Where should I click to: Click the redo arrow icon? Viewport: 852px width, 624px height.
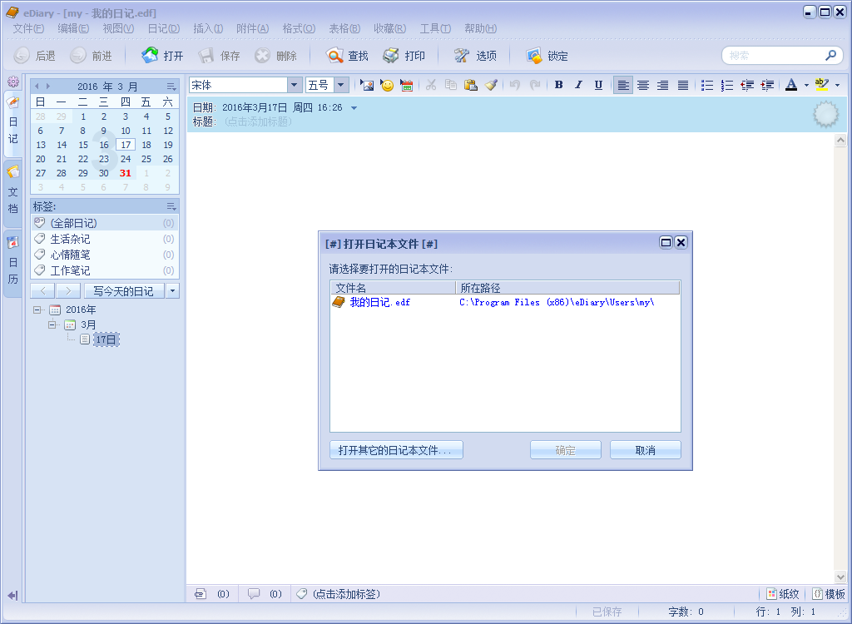(x=535, y=85)
